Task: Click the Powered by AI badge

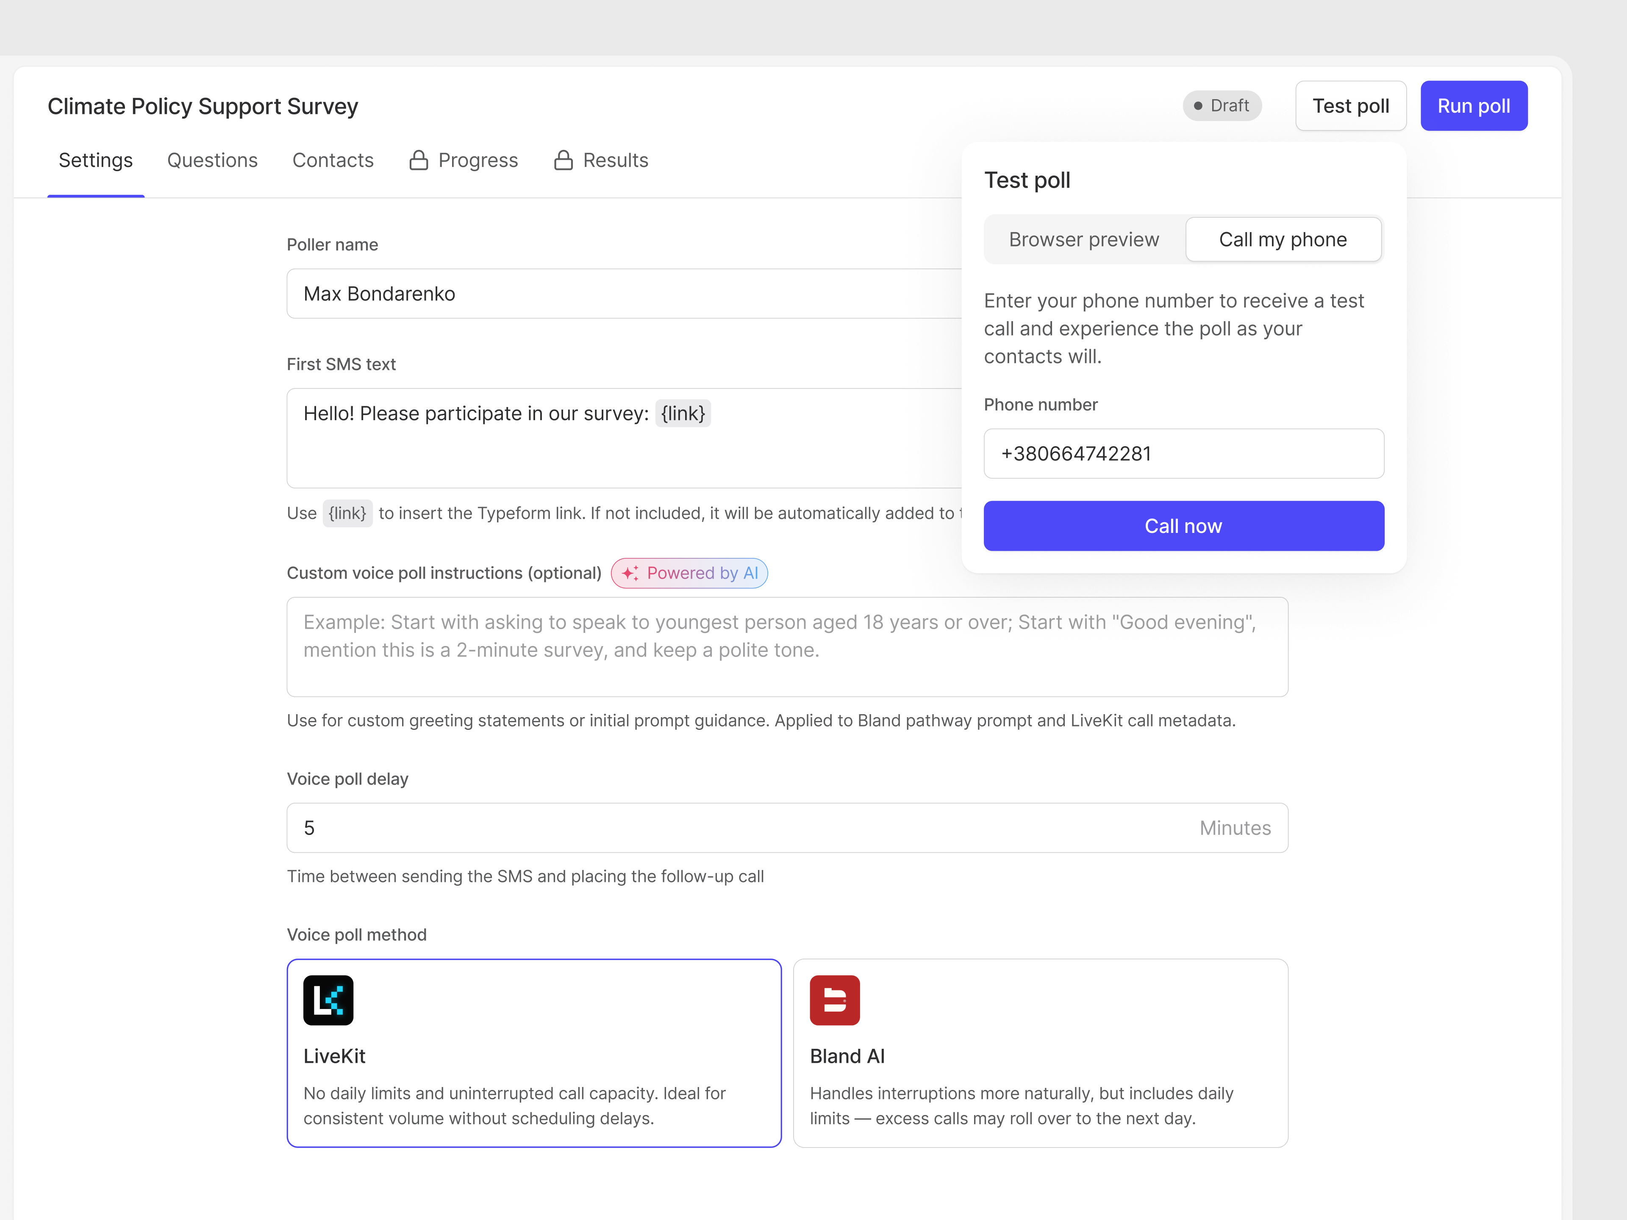Action: (x=689, y=574)
